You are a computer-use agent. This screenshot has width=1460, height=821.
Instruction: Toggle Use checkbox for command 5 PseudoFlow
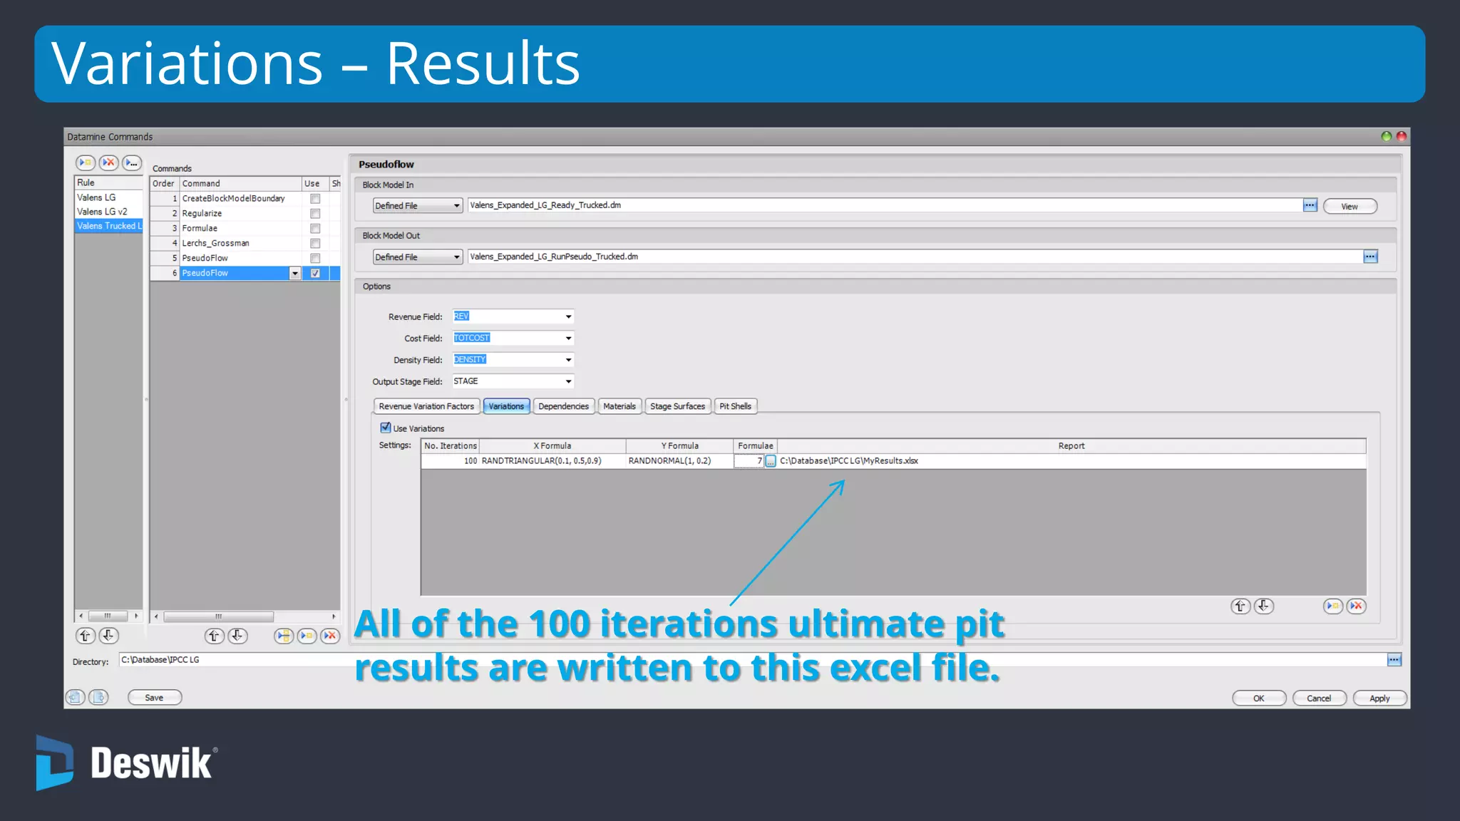tap(315, 259)
